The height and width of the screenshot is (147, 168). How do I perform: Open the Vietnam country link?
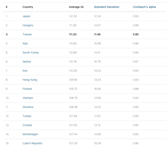[x=28, y=98]
